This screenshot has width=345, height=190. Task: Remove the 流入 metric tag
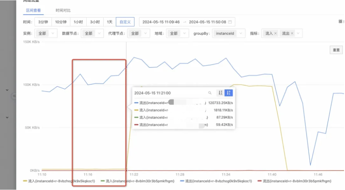coord(275,34)
